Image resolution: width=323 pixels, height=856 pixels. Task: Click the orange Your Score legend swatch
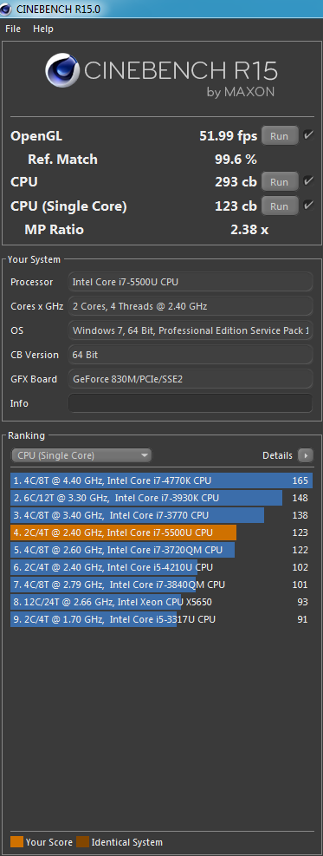16,842
